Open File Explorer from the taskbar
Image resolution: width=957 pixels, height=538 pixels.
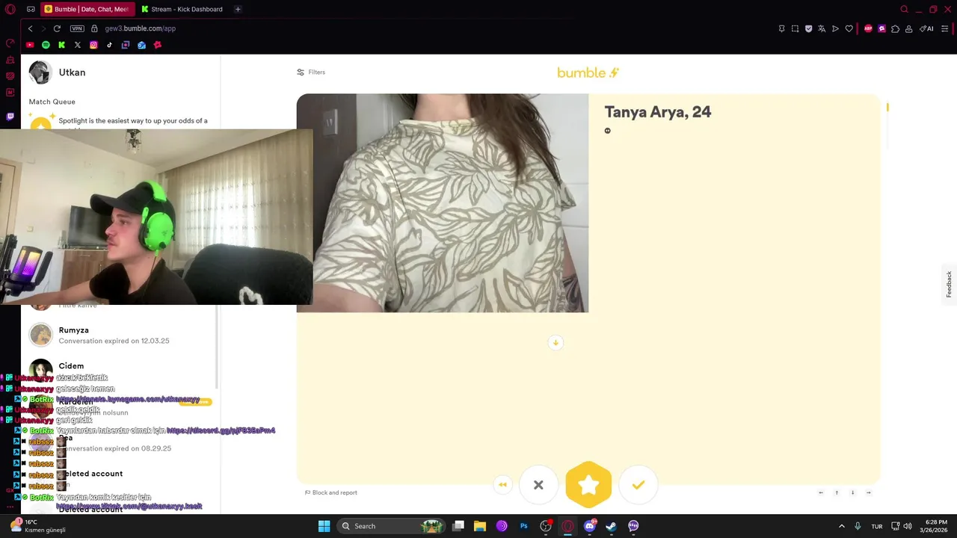[x=480, y=526]
